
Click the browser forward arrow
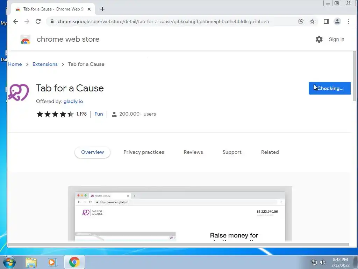27,21
